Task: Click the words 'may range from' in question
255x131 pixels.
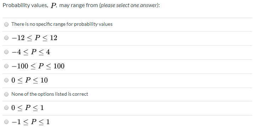Action: click(x=78, y=5)
